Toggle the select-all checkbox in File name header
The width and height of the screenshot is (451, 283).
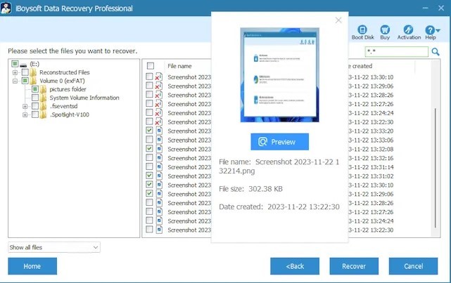pos(150,66)
